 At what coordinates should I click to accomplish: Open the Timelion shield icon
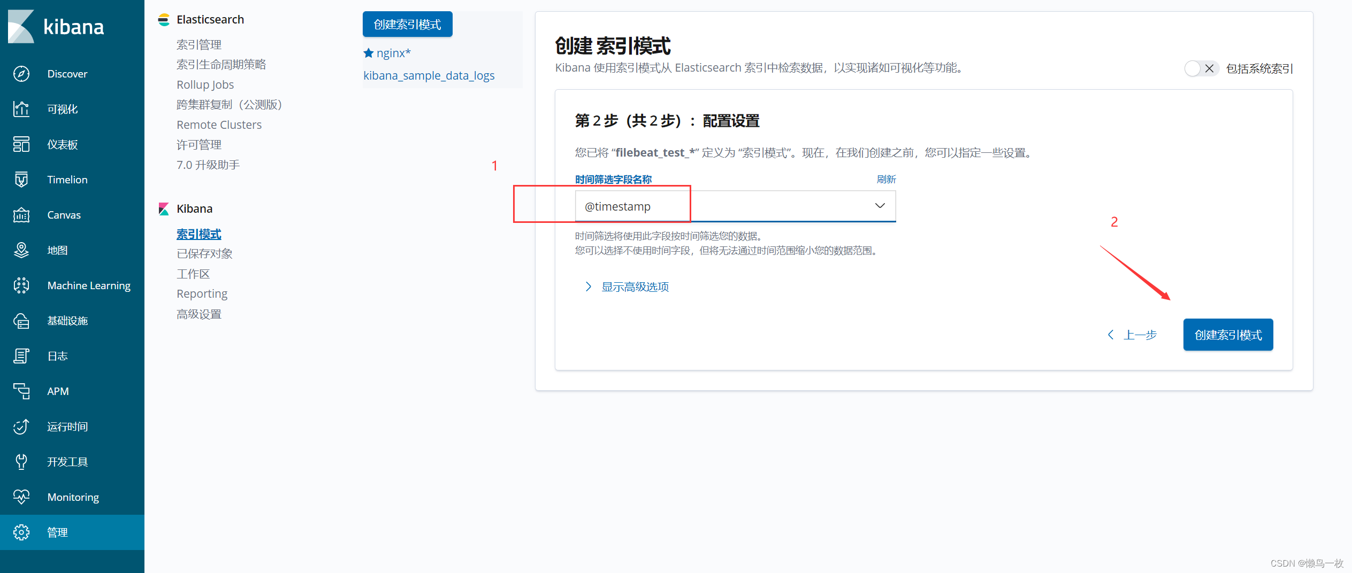coord(21,180)
